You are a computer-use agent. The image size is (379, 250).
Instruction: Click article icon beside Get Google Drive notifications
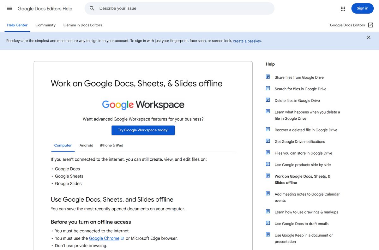point(268,141)
